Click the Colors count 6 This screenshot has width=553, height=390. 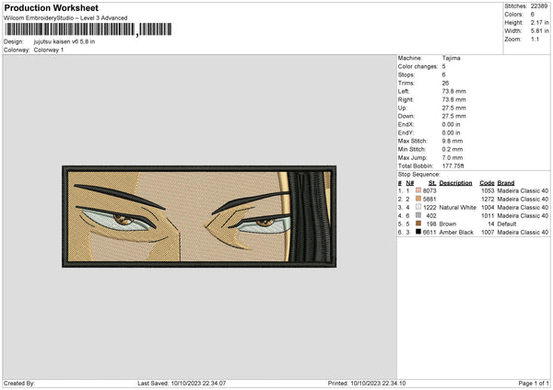(533, 15)
